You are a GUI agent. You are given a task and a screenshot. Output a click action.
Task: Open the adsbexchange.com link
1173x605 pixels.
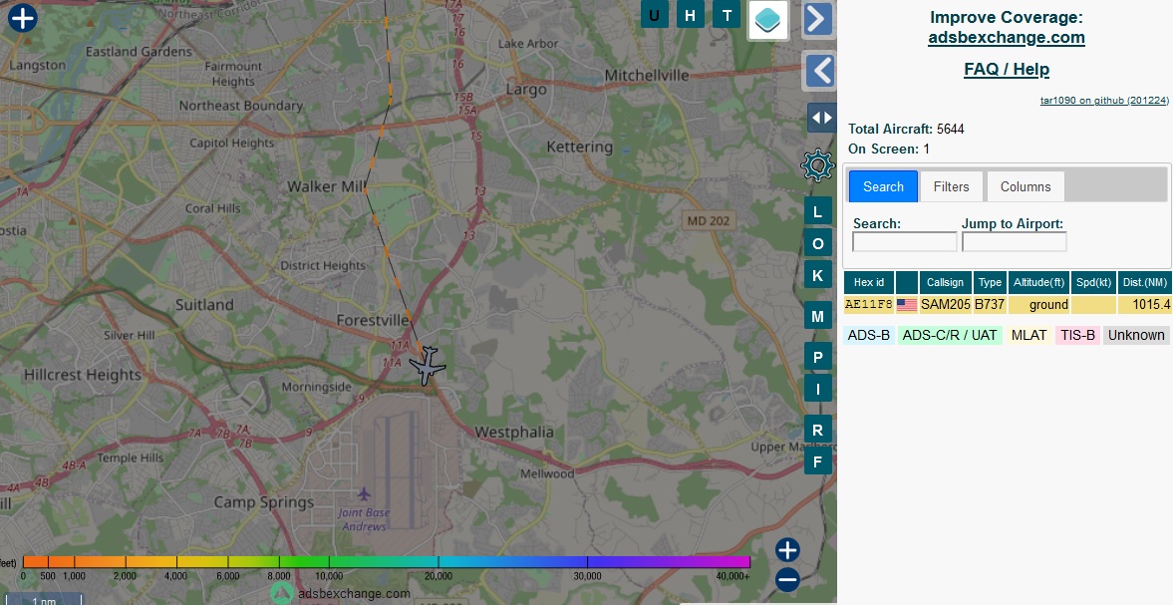pos(1007,38)
